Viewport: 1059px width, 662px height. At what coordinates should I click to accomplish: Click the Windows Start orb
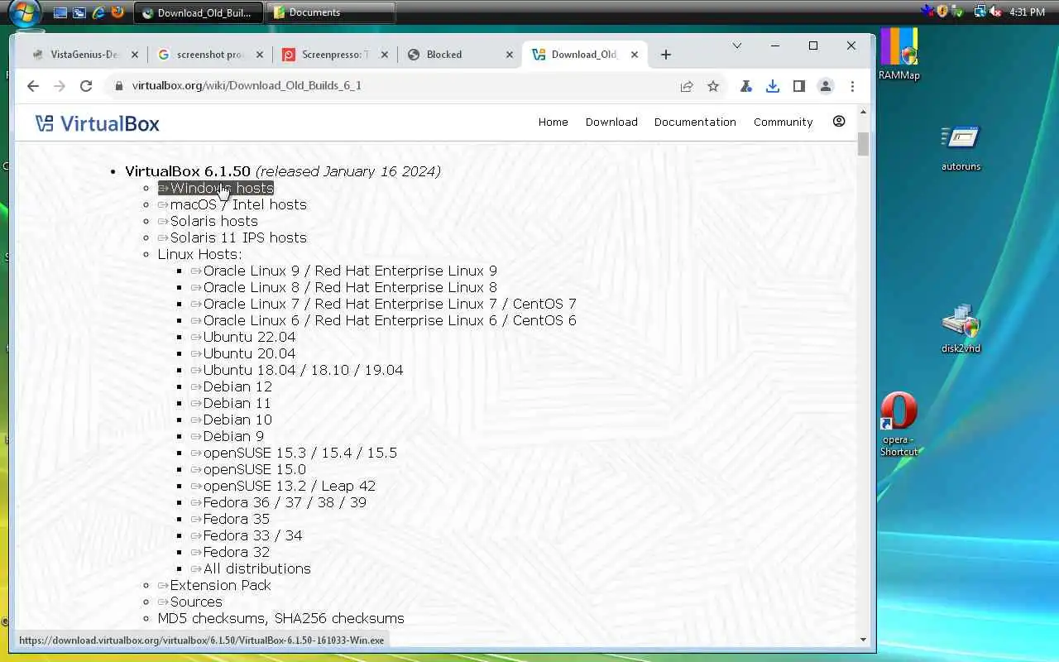[25, 13]
